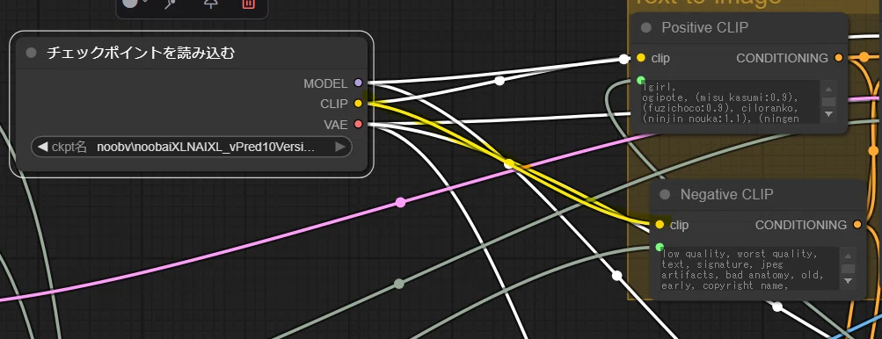Click the orange CONDITIONING output on Negative CLIP
The image size is (882, 339).
pos(857,225)
